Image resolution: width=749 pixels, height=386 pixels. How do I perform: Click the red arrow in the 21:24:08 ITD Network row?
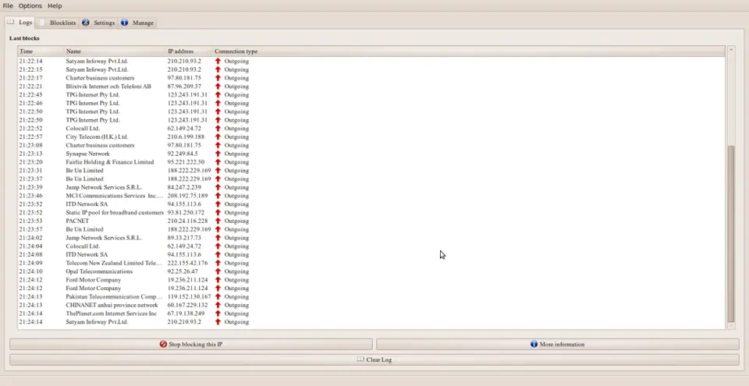pyautogui.click(x=218, y=255)
